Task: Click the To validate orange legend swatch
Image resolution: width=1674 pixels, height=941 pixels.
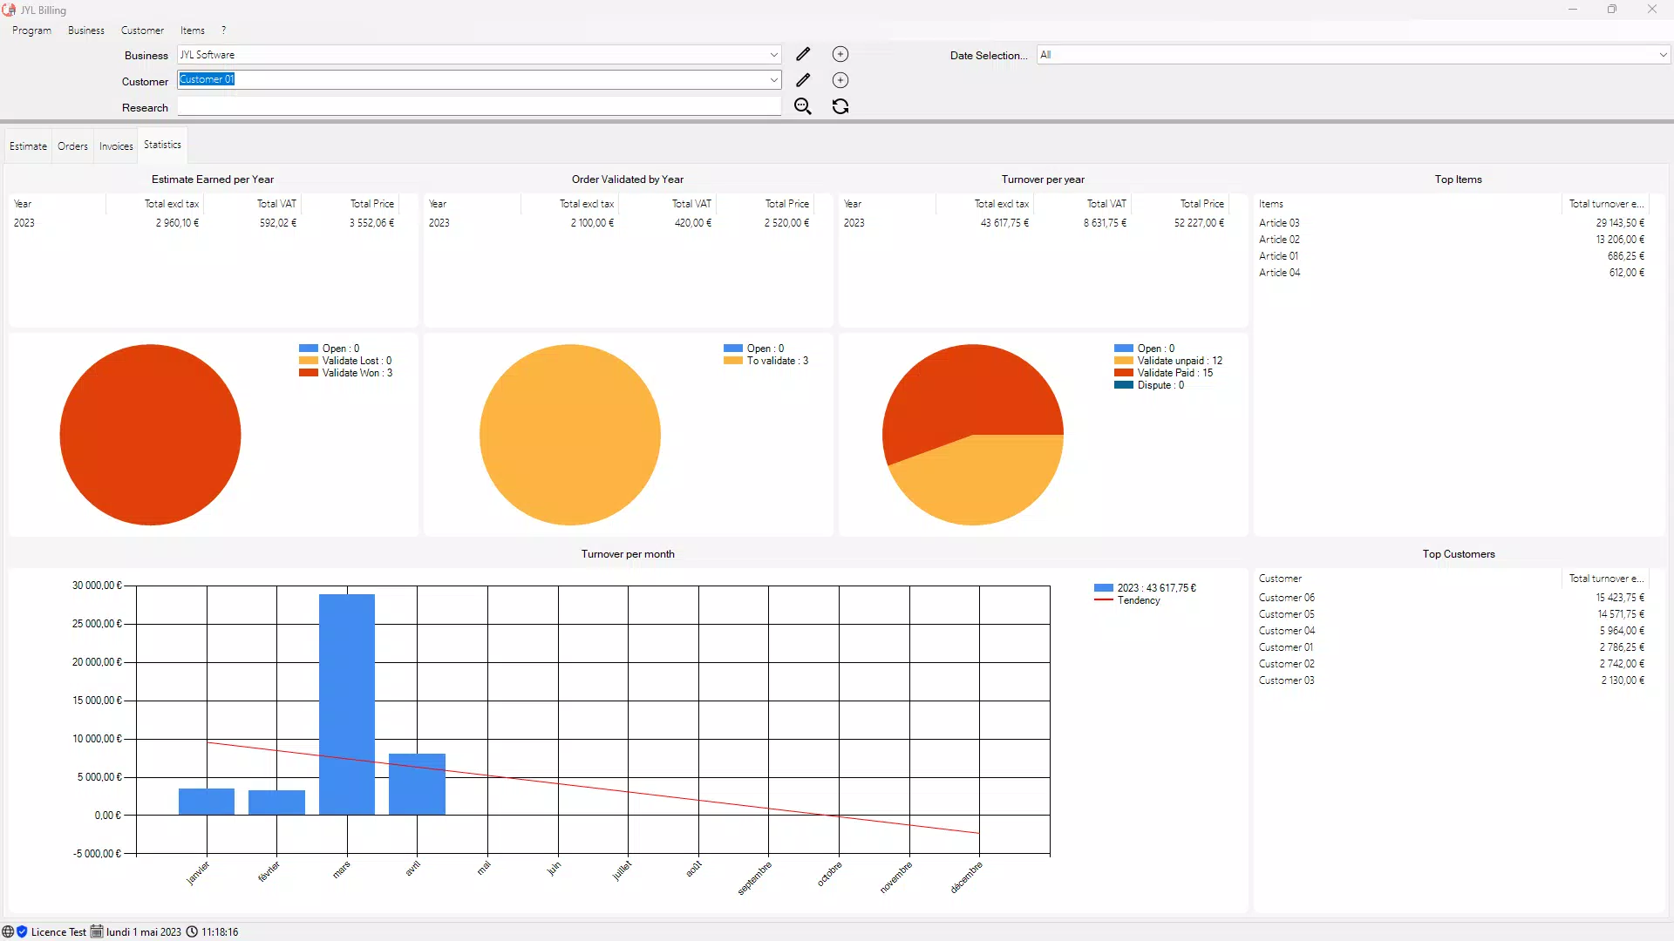Action: (x=733, y=361)
